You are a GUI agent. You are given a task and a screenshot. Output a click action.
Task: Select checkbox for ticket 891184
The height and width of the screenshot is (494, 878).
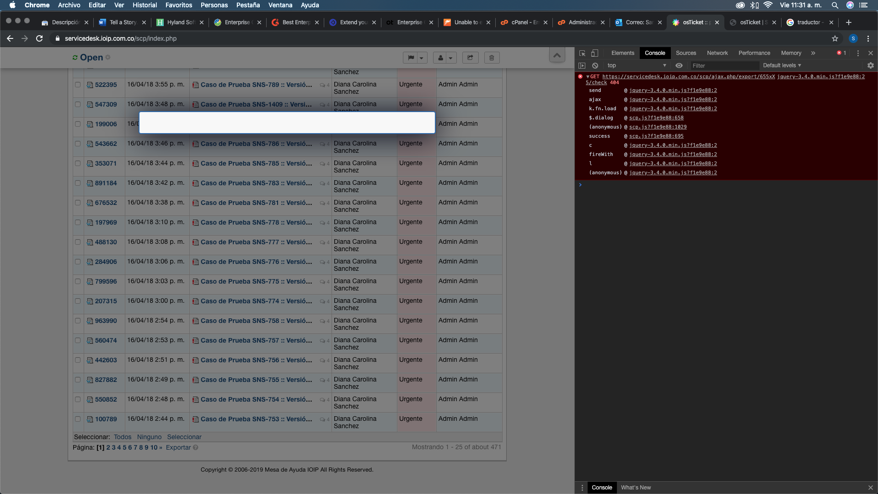78,183
